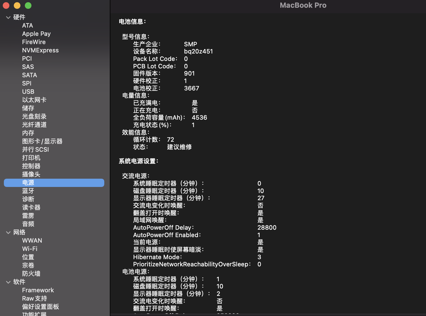Select USB in the hardware list
The image size is (426, 316).
pyautogui.click(x=28, y=92)
